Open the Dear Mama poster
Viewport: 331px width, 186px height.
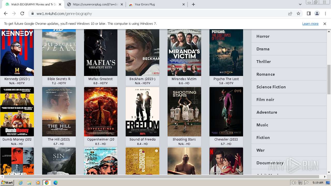[101, 161]
